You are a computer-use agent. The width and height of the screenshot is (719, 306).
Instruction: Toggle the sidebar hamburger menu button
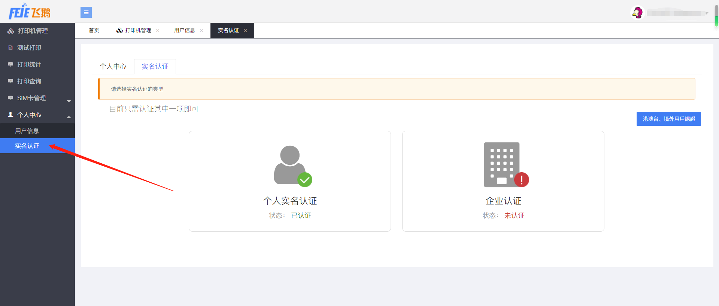(86, 12)
